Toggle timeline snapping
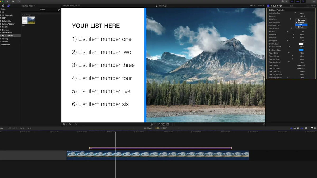This screenshot has height=178, width=317. [302, 128]
